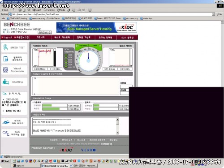Click the download test graph
This screenshot has width=224, height=168.
tap(43, 57)
